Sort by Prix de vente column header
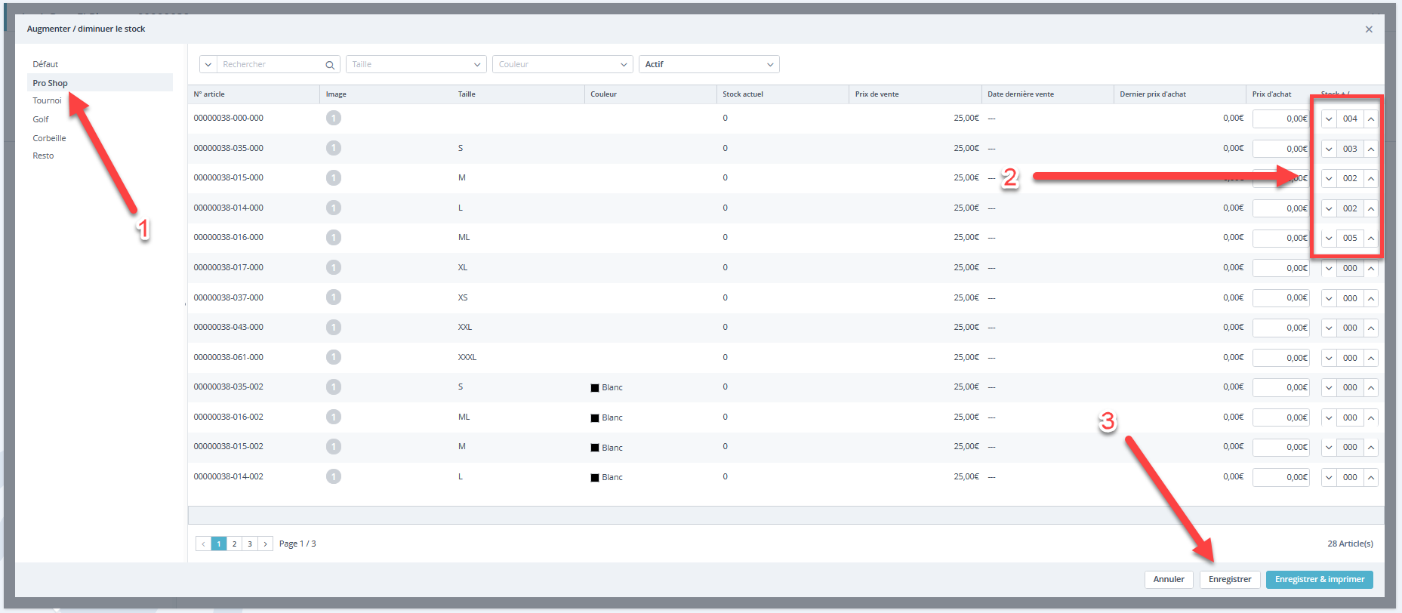This screenshot has height=613, width=1402. point(877,94)
